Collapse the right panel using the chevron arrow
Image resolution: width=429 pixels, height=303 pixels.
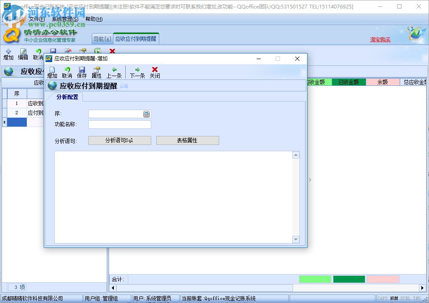click(x=310, y=180)
